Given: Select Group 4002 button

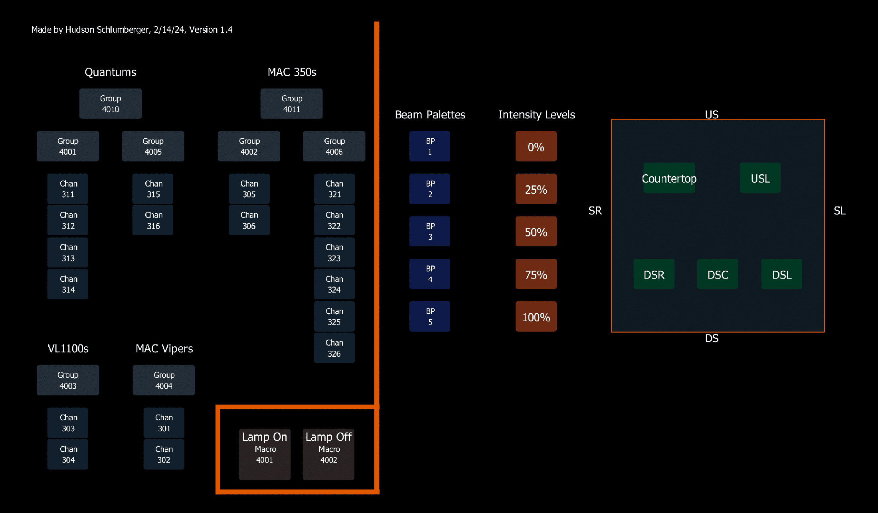Looking at the screenshot, I should (249, 146).
